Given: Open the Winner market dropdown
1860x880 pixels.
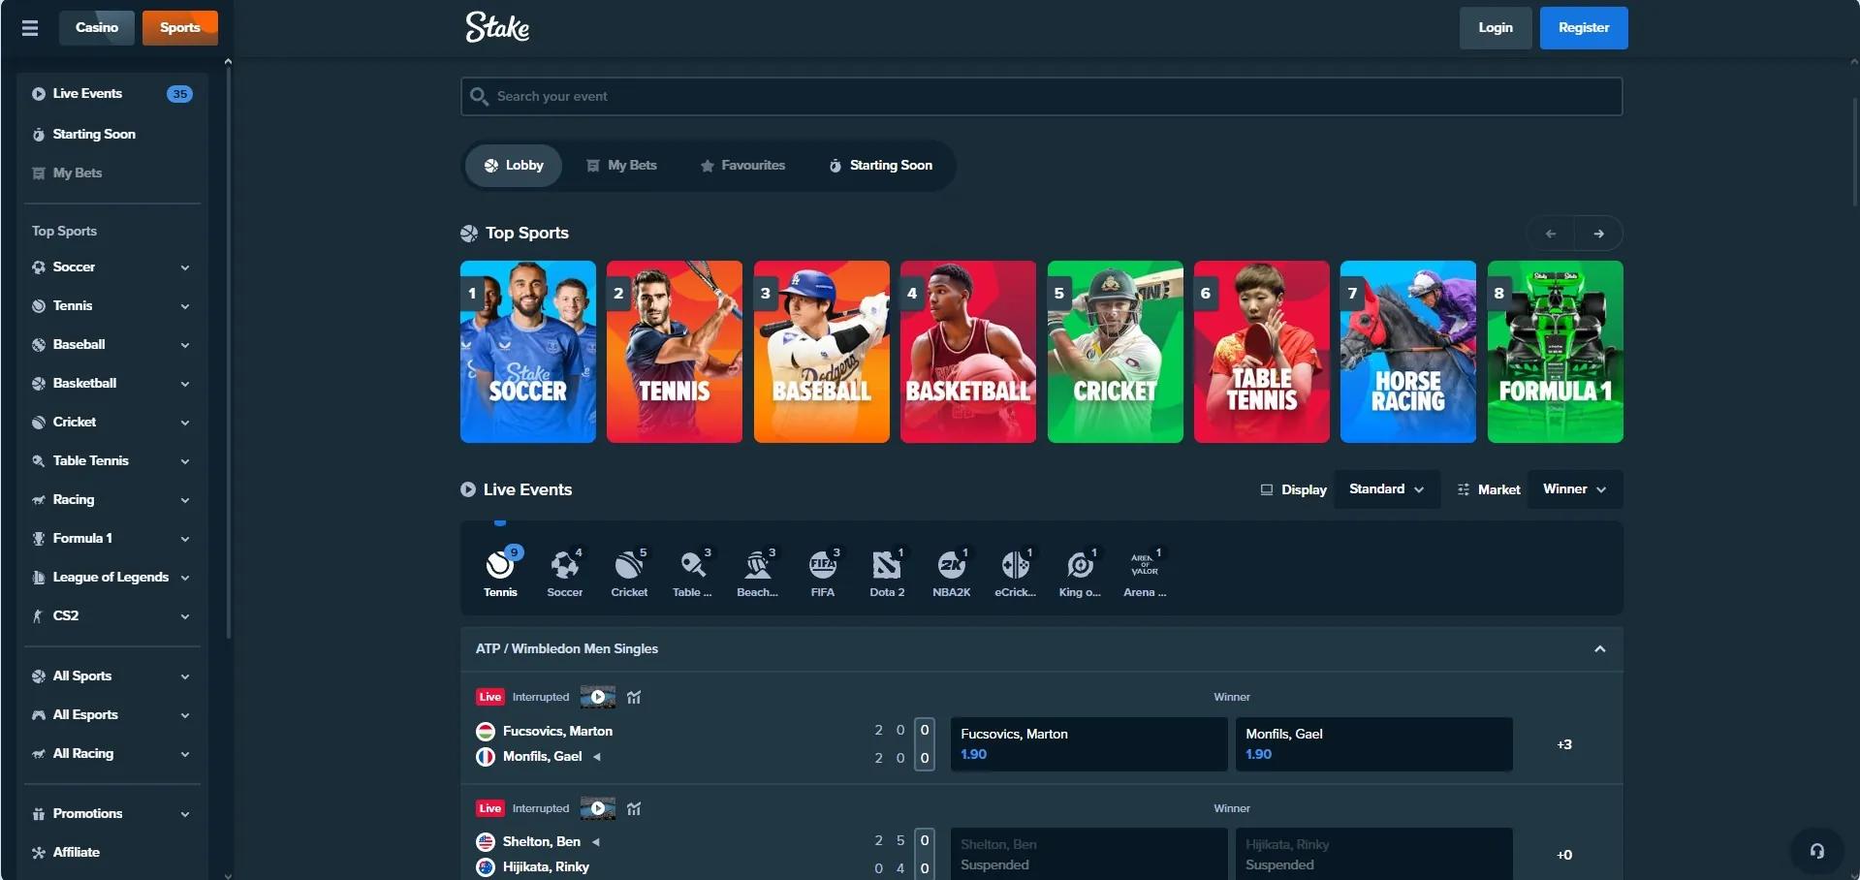Looking at the screenshot, I should click(x=1574, y=489).
